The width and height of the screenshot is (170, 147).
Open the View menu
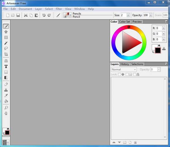point(68,9)
